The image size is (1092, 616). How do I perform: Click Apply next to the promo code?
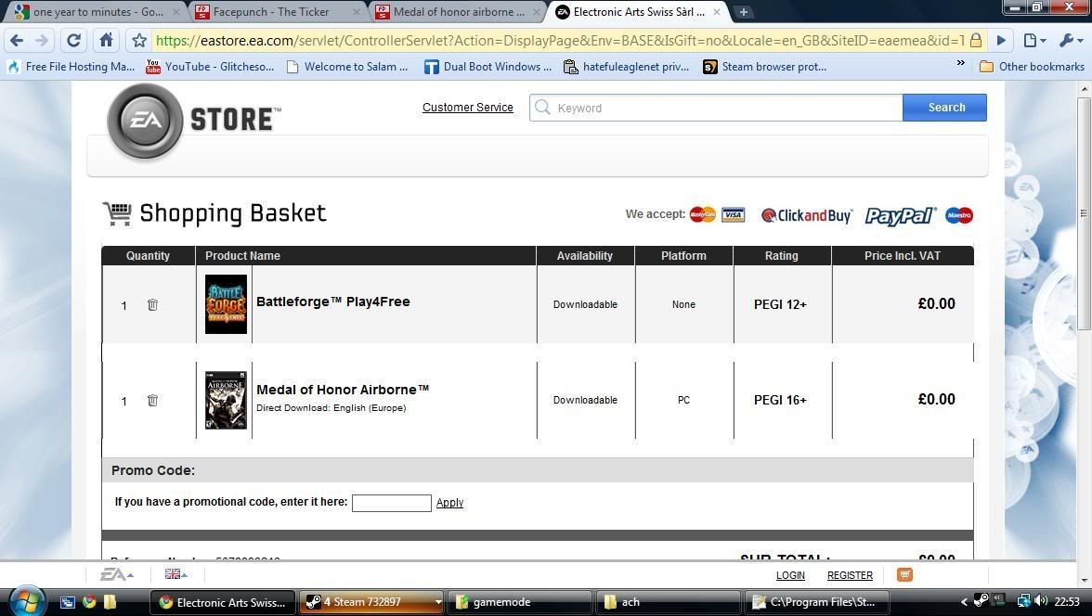point(449,503)
